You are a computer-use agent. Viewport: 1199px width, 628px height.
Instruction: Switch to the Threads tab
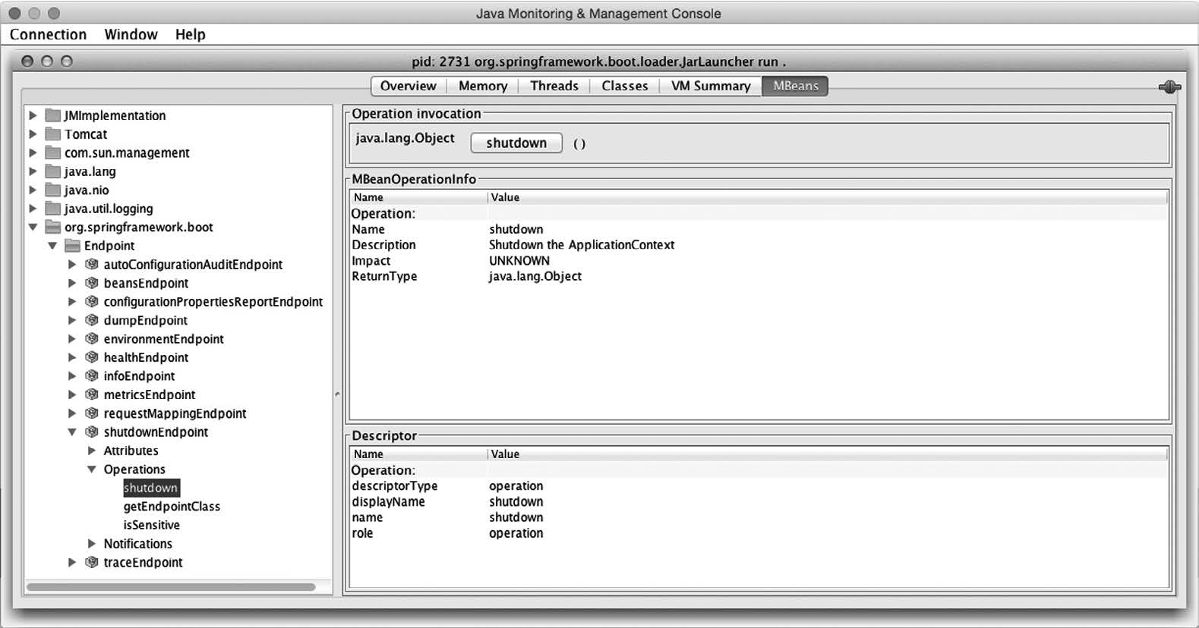pos(554,86)
